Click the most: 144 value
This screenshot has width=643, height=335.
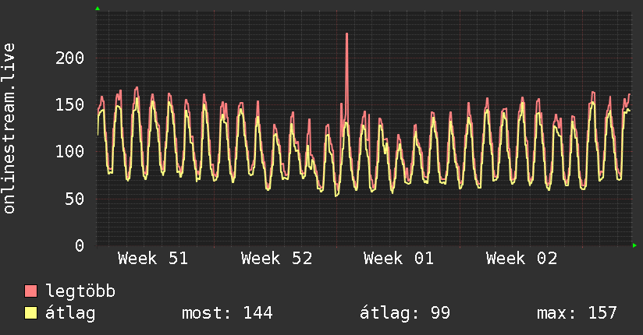point(227,313)
